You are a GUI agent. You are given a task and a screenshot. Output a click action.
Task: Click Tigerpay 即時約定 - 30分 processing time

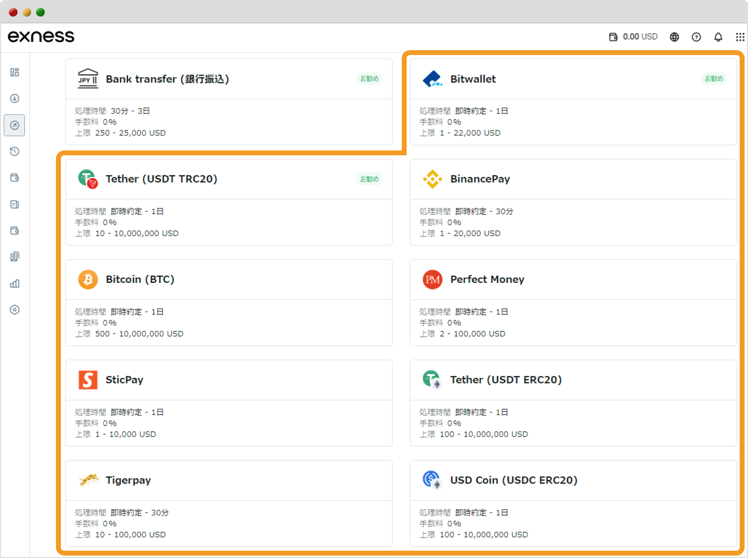coord(140,513)
